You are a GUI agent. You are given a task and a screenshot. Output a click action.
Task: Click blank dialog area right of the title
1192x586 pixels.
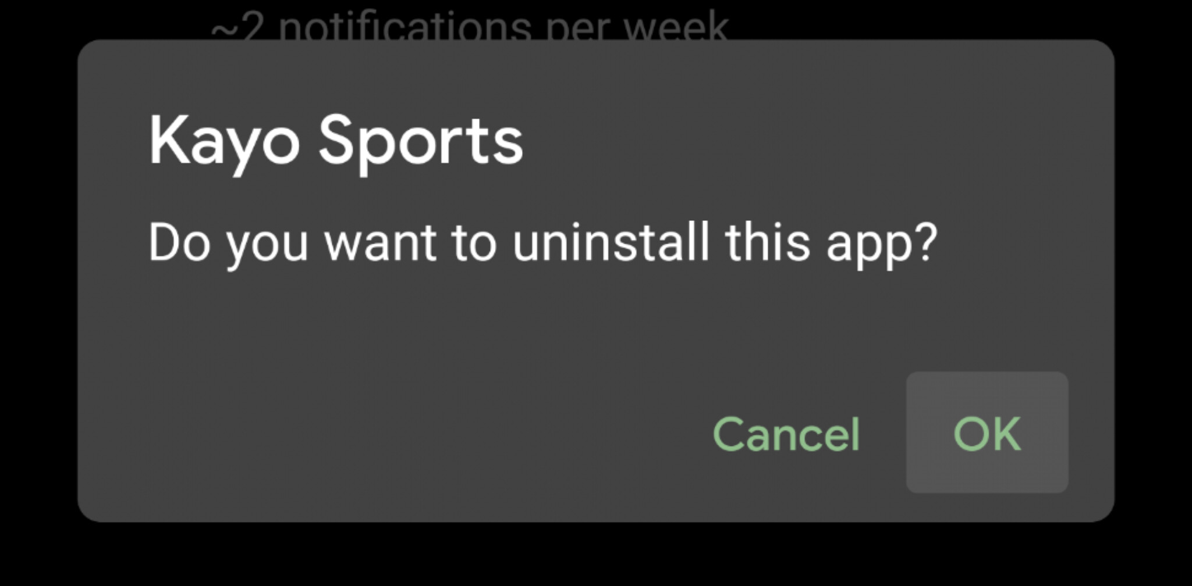pyautogui.click(x=815, y=142)
